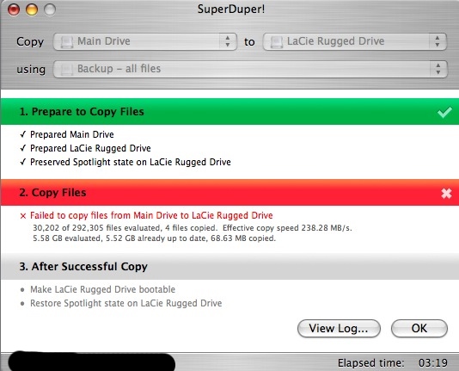Click the 'using' label

[x=31, y=70]
